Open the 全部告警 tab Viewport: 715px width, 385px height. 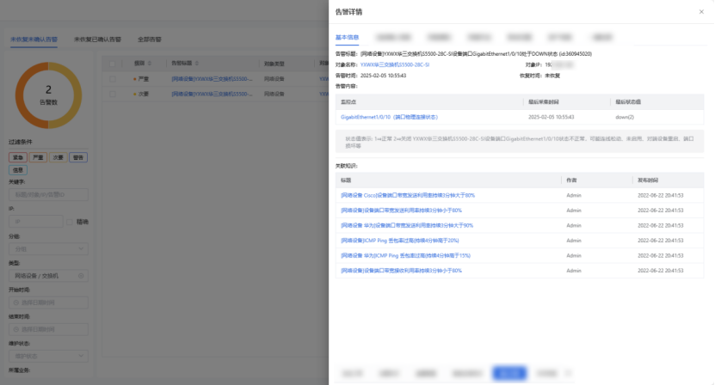click(x=148, y=40)
